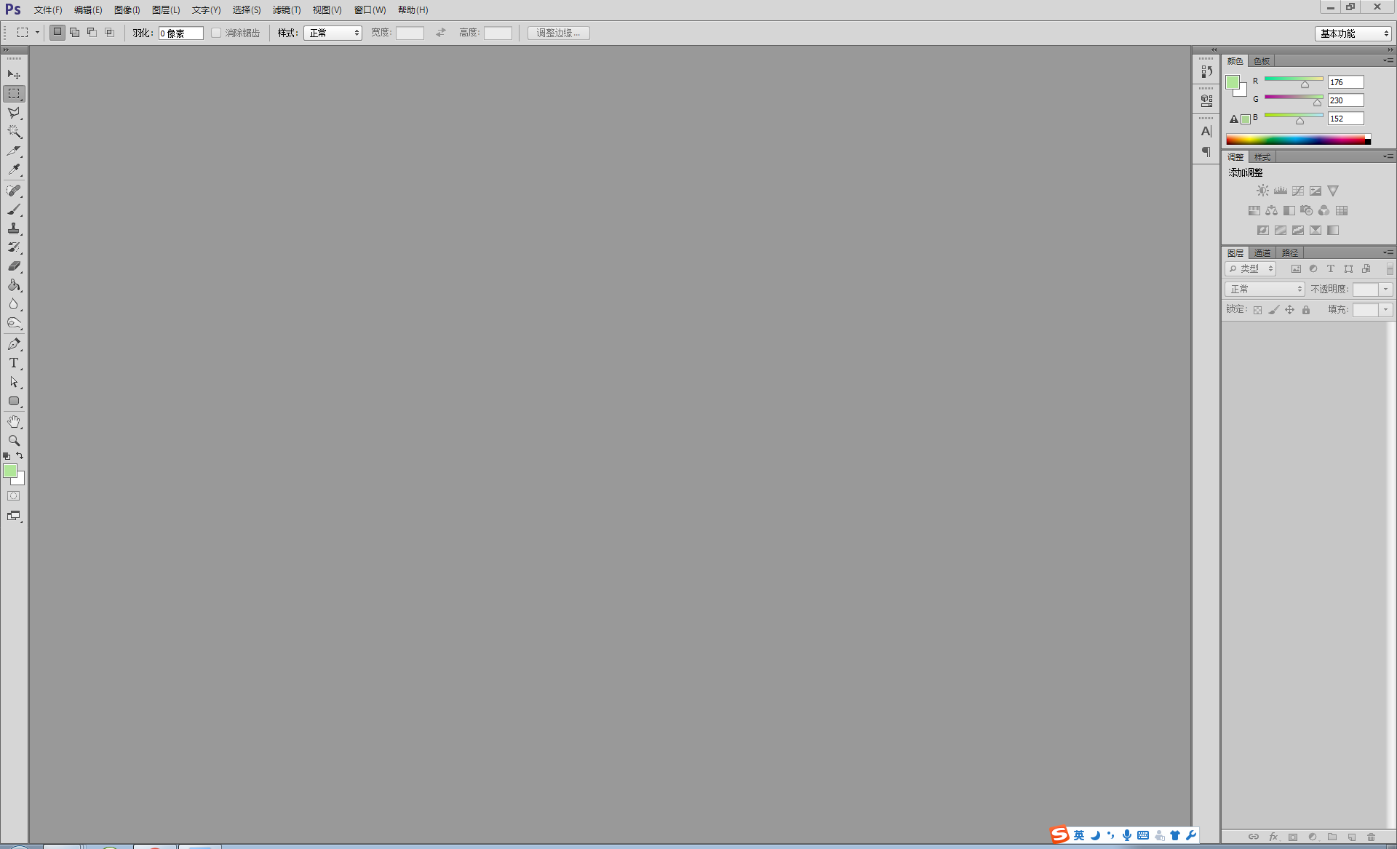This screenshot has width=1397, height=849.
Task: Open layer blend mode 正常 dropdown
Action: click(1265, 290)
